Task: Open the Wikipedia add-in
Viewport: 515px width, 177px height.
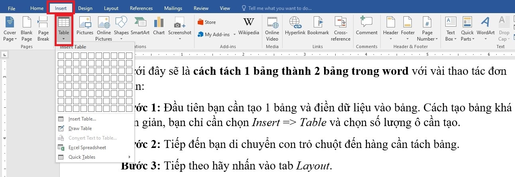Action: [x=249, y=26]
